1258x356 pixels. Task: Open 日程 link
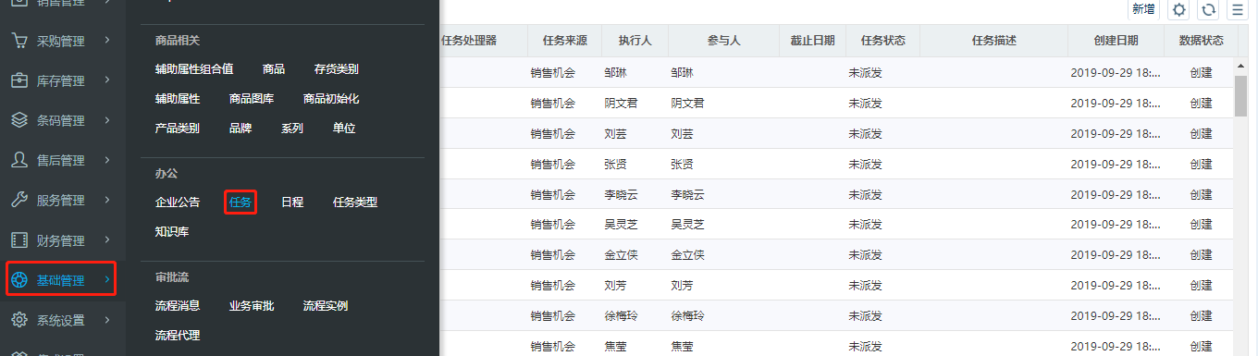pos(292,202)
